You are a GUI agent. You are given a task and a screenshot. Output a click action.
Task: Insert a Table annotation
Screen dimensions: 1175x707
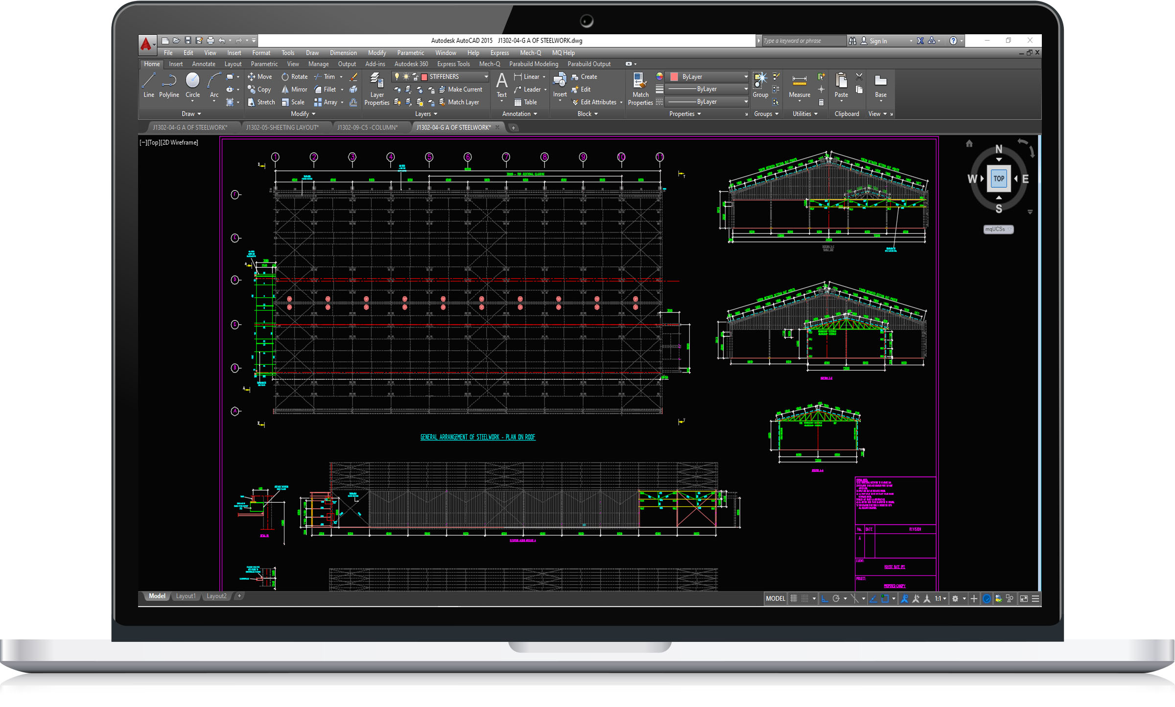(x=525, y=102)
